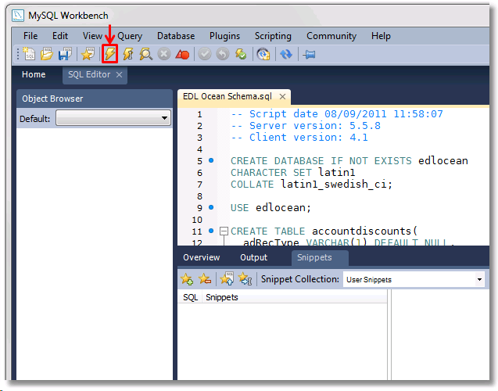
Task: Click 'Server version: 5.5.8' comment line
Action: coord(306,125)
